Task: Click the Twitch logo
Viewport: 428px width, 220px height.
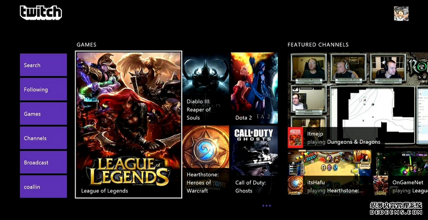Action: pos(41,12)
